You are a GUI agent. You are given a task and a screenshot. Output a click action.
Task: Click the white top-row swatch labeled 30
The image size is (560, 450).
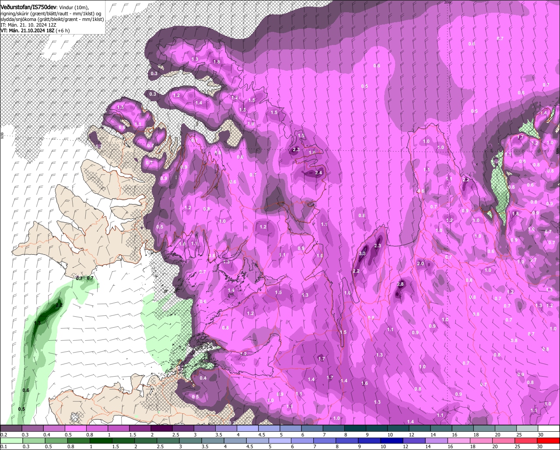tap(549, 429)
